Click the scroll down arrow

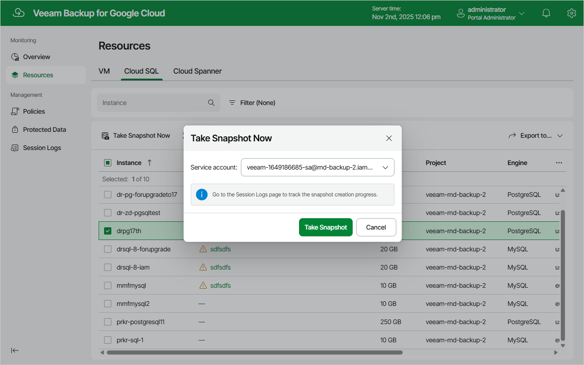563,345
